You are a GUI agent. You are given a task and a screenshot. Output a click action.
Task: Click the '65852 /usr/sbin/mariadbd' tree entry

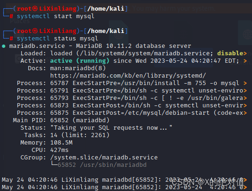pyautogui.click(x=102, y=165)
